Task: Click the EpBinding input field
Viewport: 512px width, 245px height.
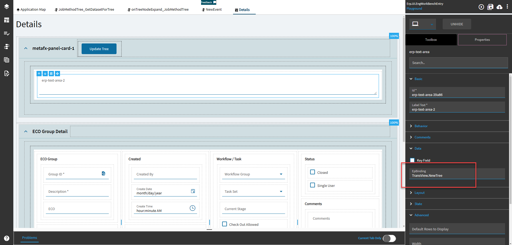Action: [457, 175]
